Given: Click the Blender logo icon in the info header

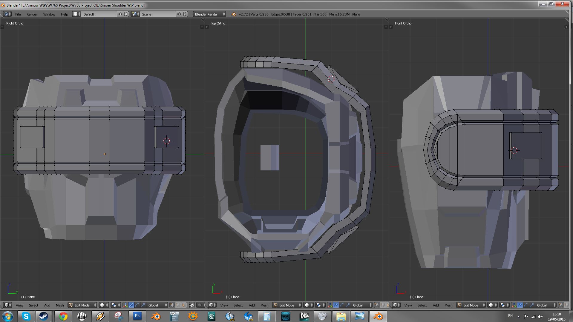Looking at the screenshot, I should [x=234, y=14].
